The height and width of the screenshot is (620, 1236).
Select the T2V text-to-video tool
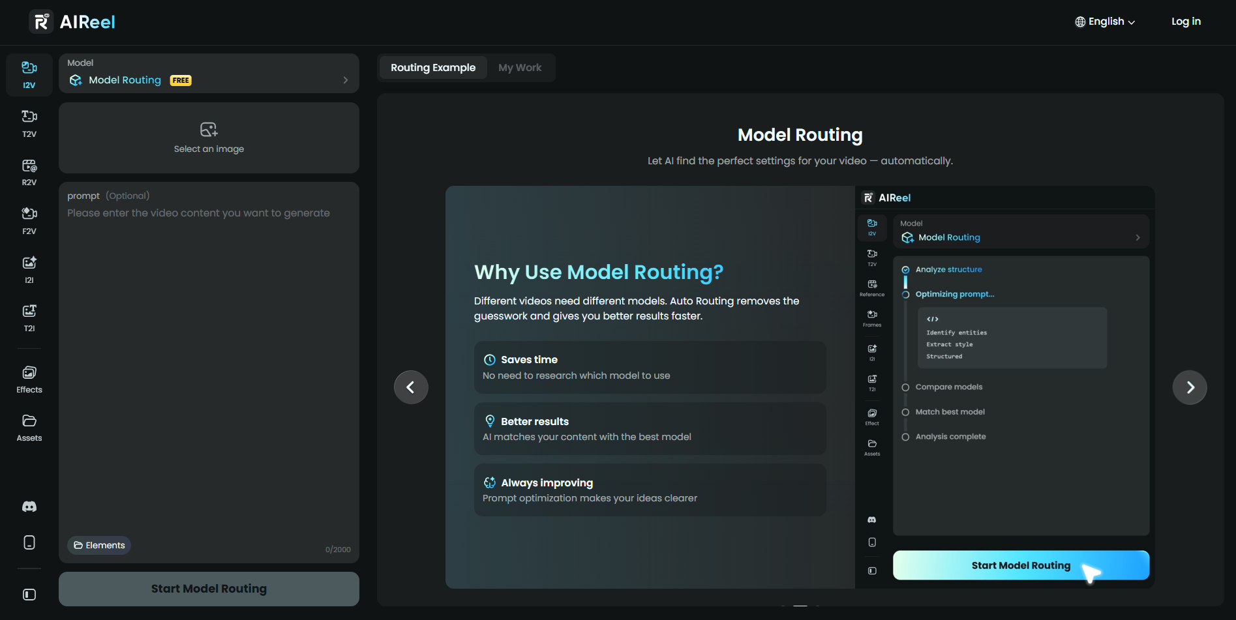(29, 124)
